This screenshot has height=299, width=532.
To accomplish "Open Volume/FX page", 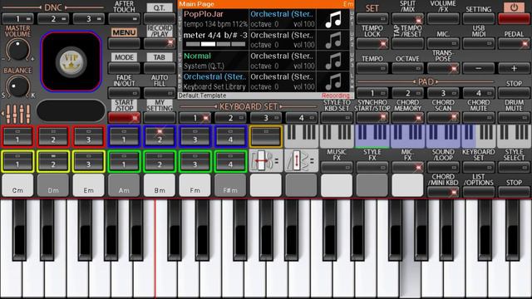I will click(443, 18).
